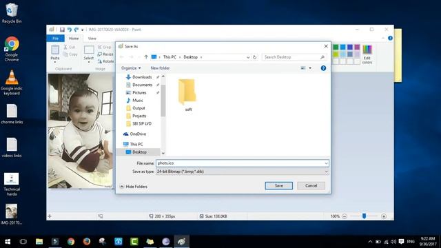Click the zoom slider handle in Paint status bar

click(x=364, y=216)
